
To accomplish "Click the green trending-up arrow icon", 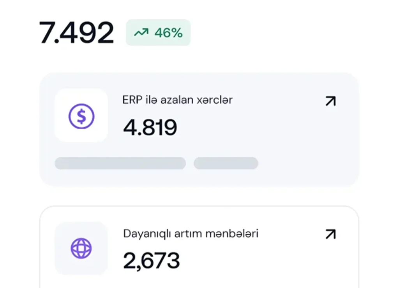I will coord(141,33).
